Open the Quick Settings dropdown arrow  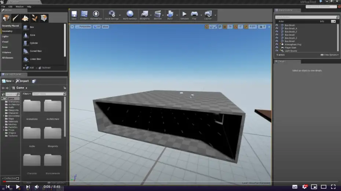[120, 15]
